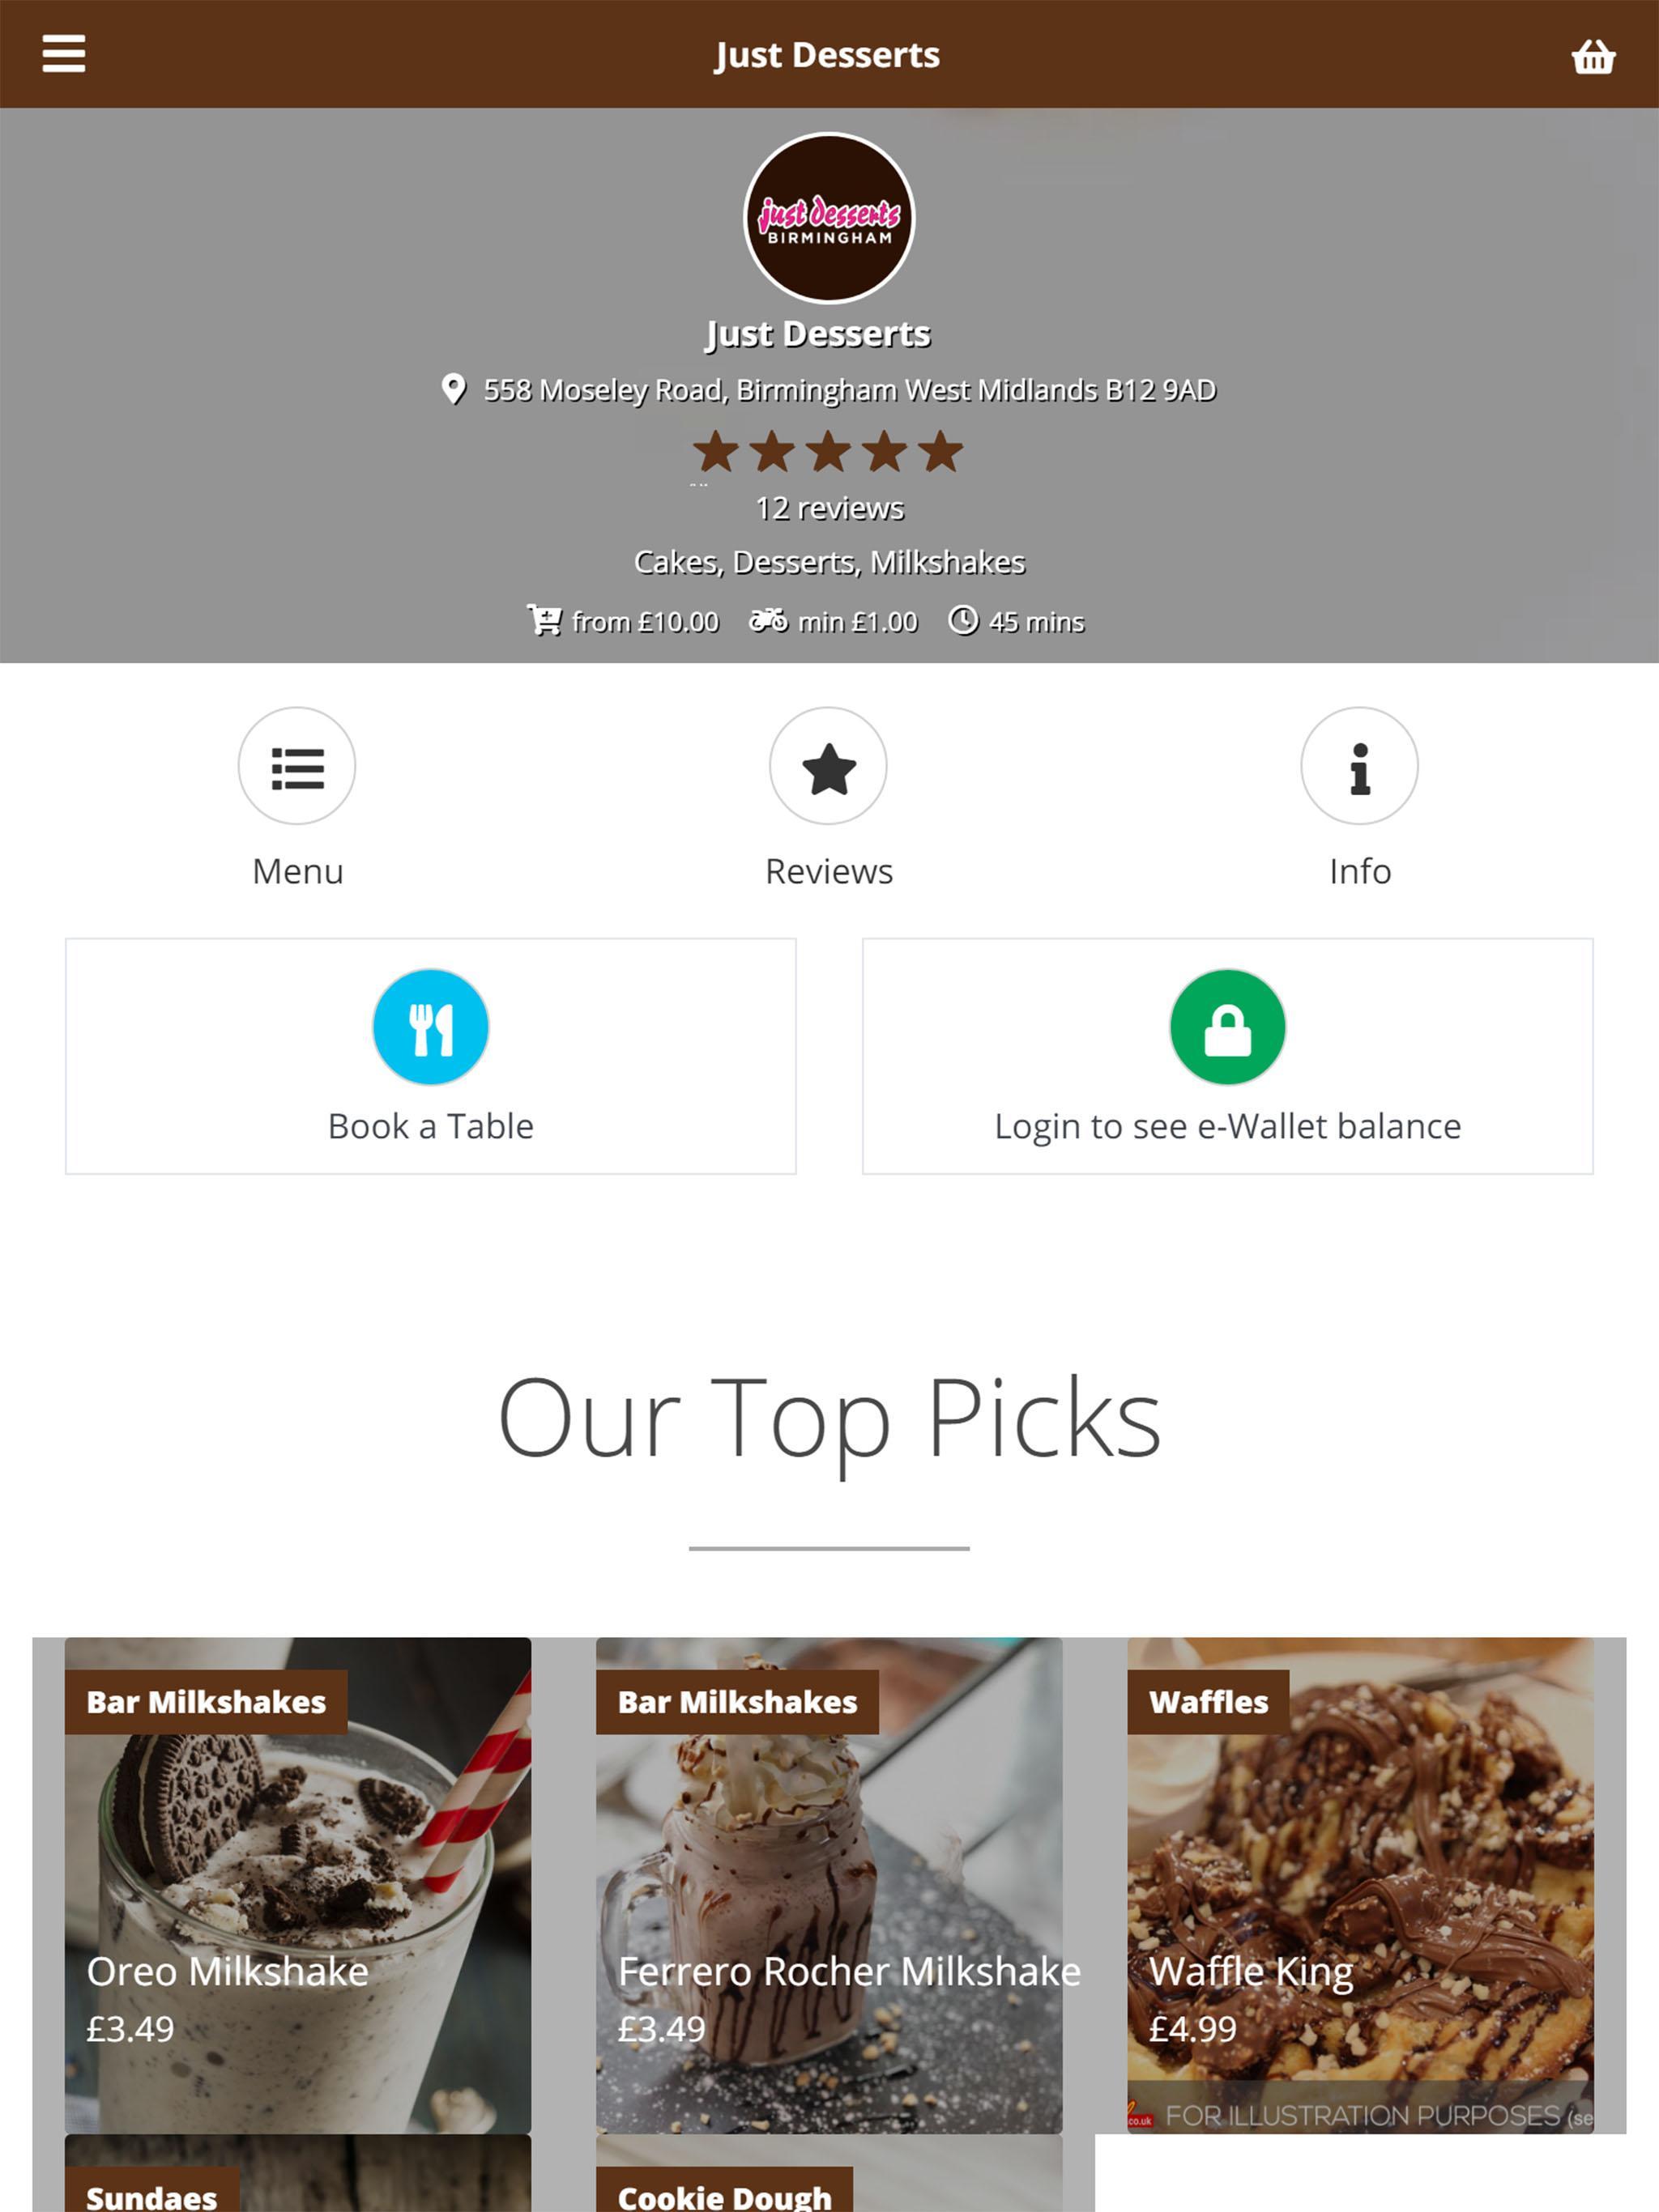This screenshot has height=2212, width=1659.
Task: Open the Info circle icon
Action: [x=1360, y=766]
